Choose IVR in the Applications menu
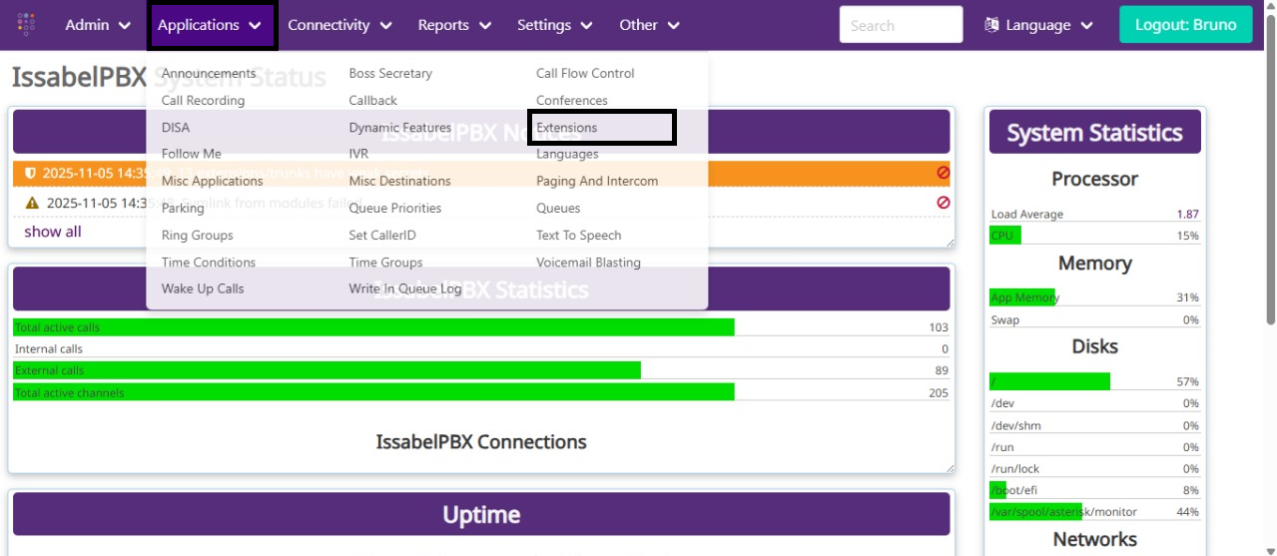This screenshot has width=1277, height=556. pos(358,155)
